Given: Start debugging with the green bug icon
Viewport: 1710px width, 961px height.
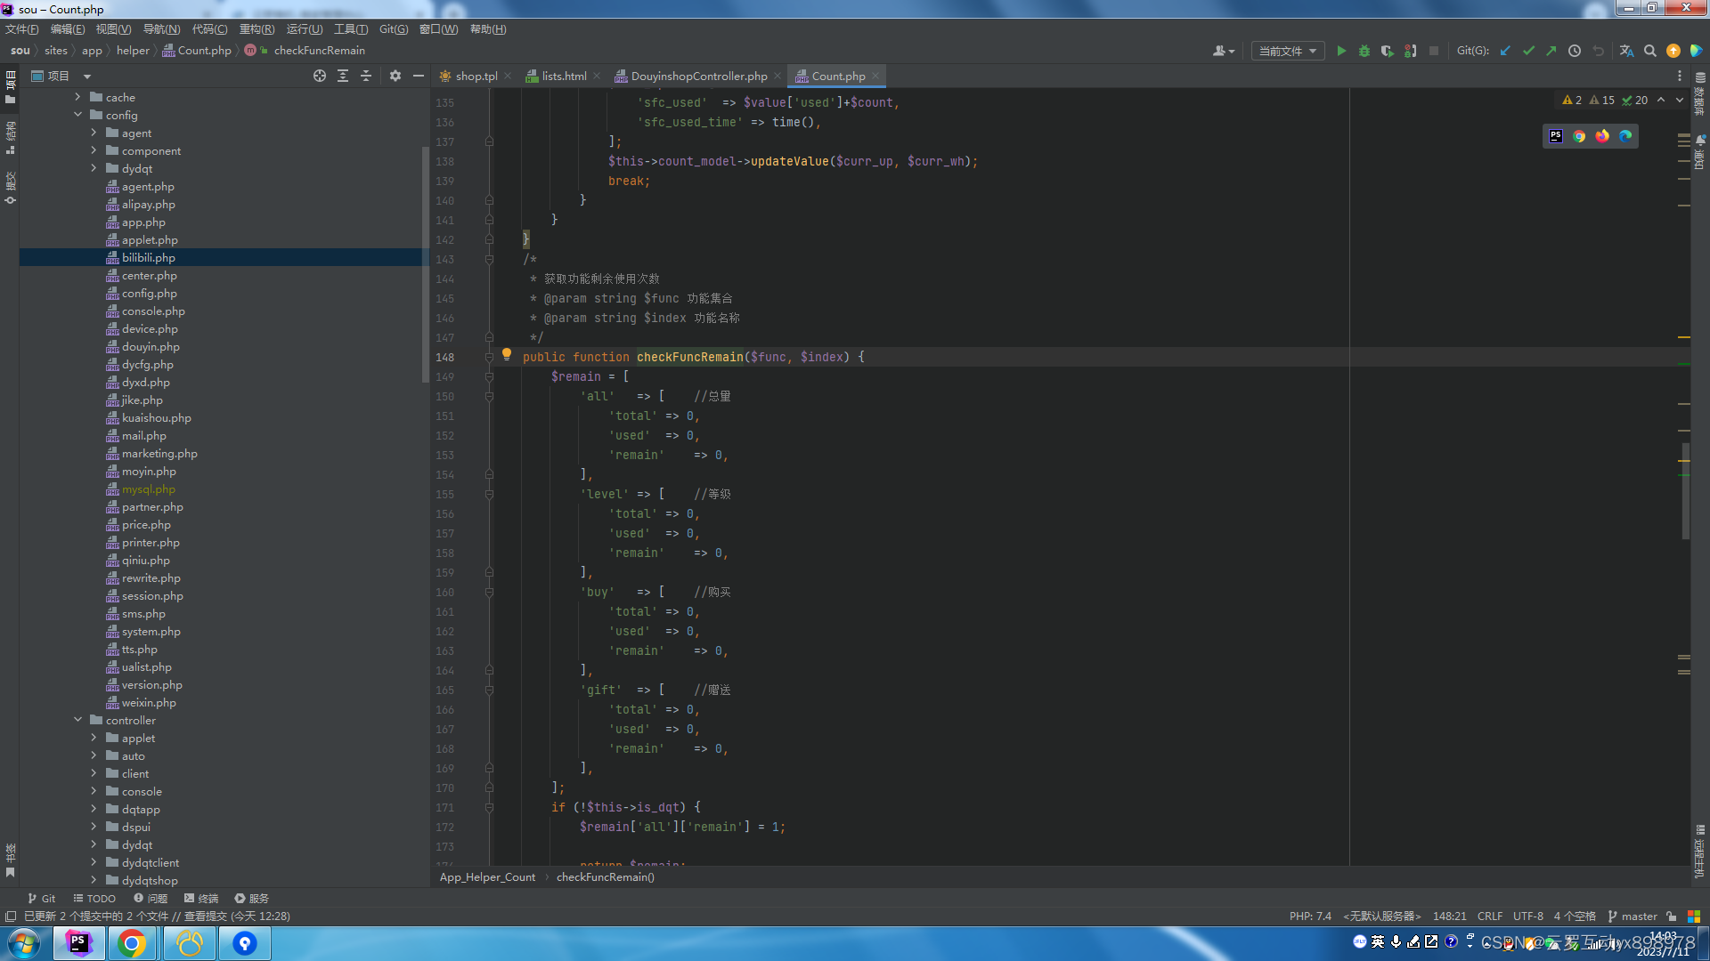Looking at the screenshot, I should point(1364,51).
